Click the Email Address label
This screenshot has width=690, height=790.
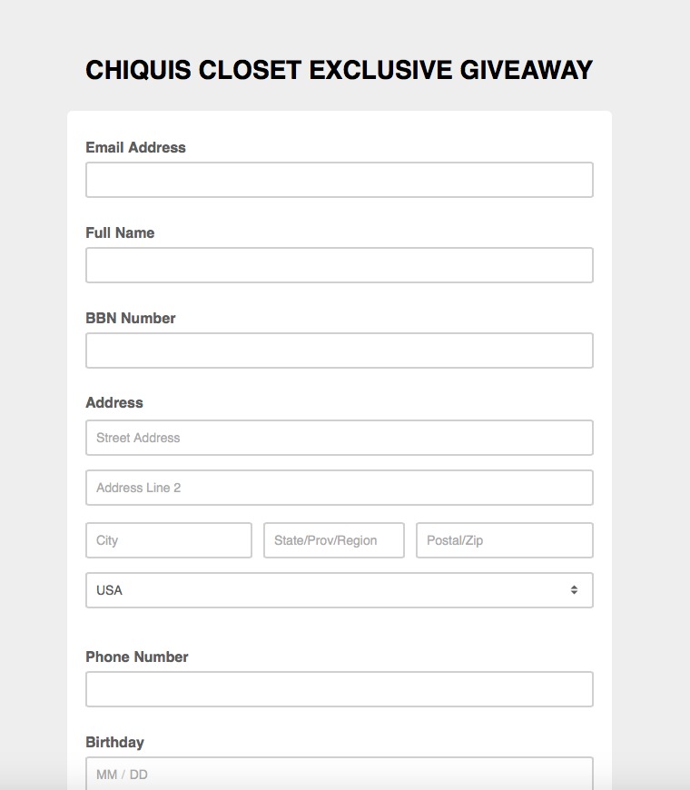(x=135, y=148)
